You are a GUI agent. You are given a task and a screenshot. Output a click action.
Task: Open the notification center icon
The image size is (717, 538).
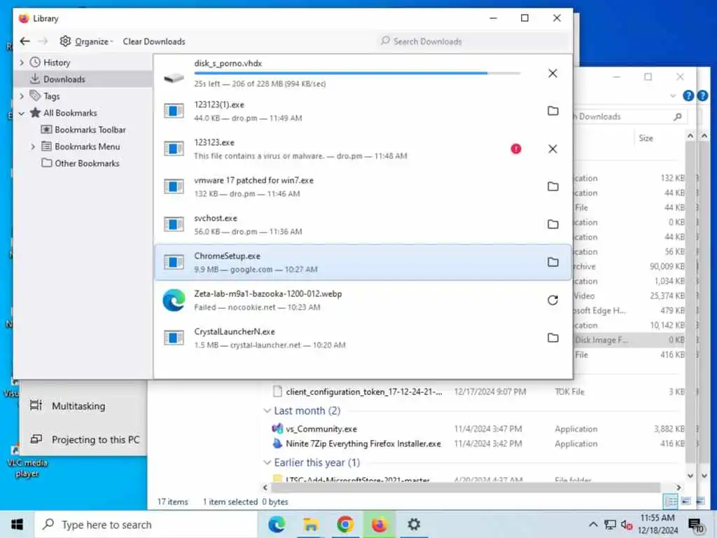tap(696, 525)
